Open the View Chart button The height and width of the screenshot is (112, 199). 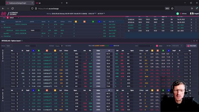(x=192, y=46)
